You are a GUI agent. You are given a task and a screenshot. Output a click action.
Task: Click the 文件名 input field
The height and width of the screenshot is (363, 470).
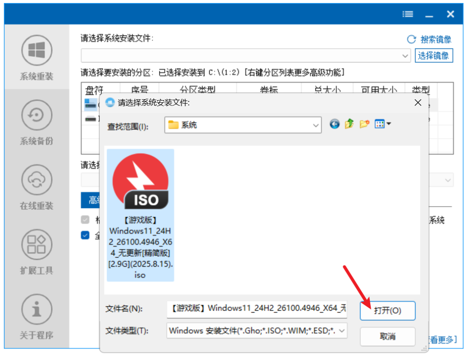257,309
